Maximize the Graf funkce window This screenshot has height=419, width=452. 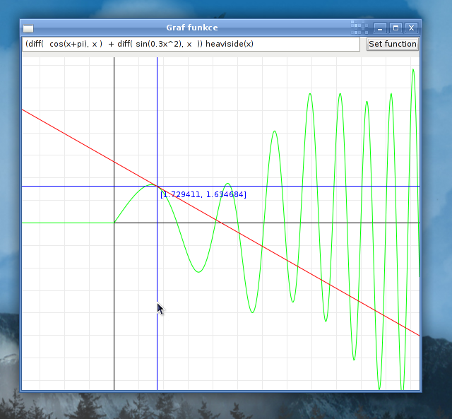(395, 28)
